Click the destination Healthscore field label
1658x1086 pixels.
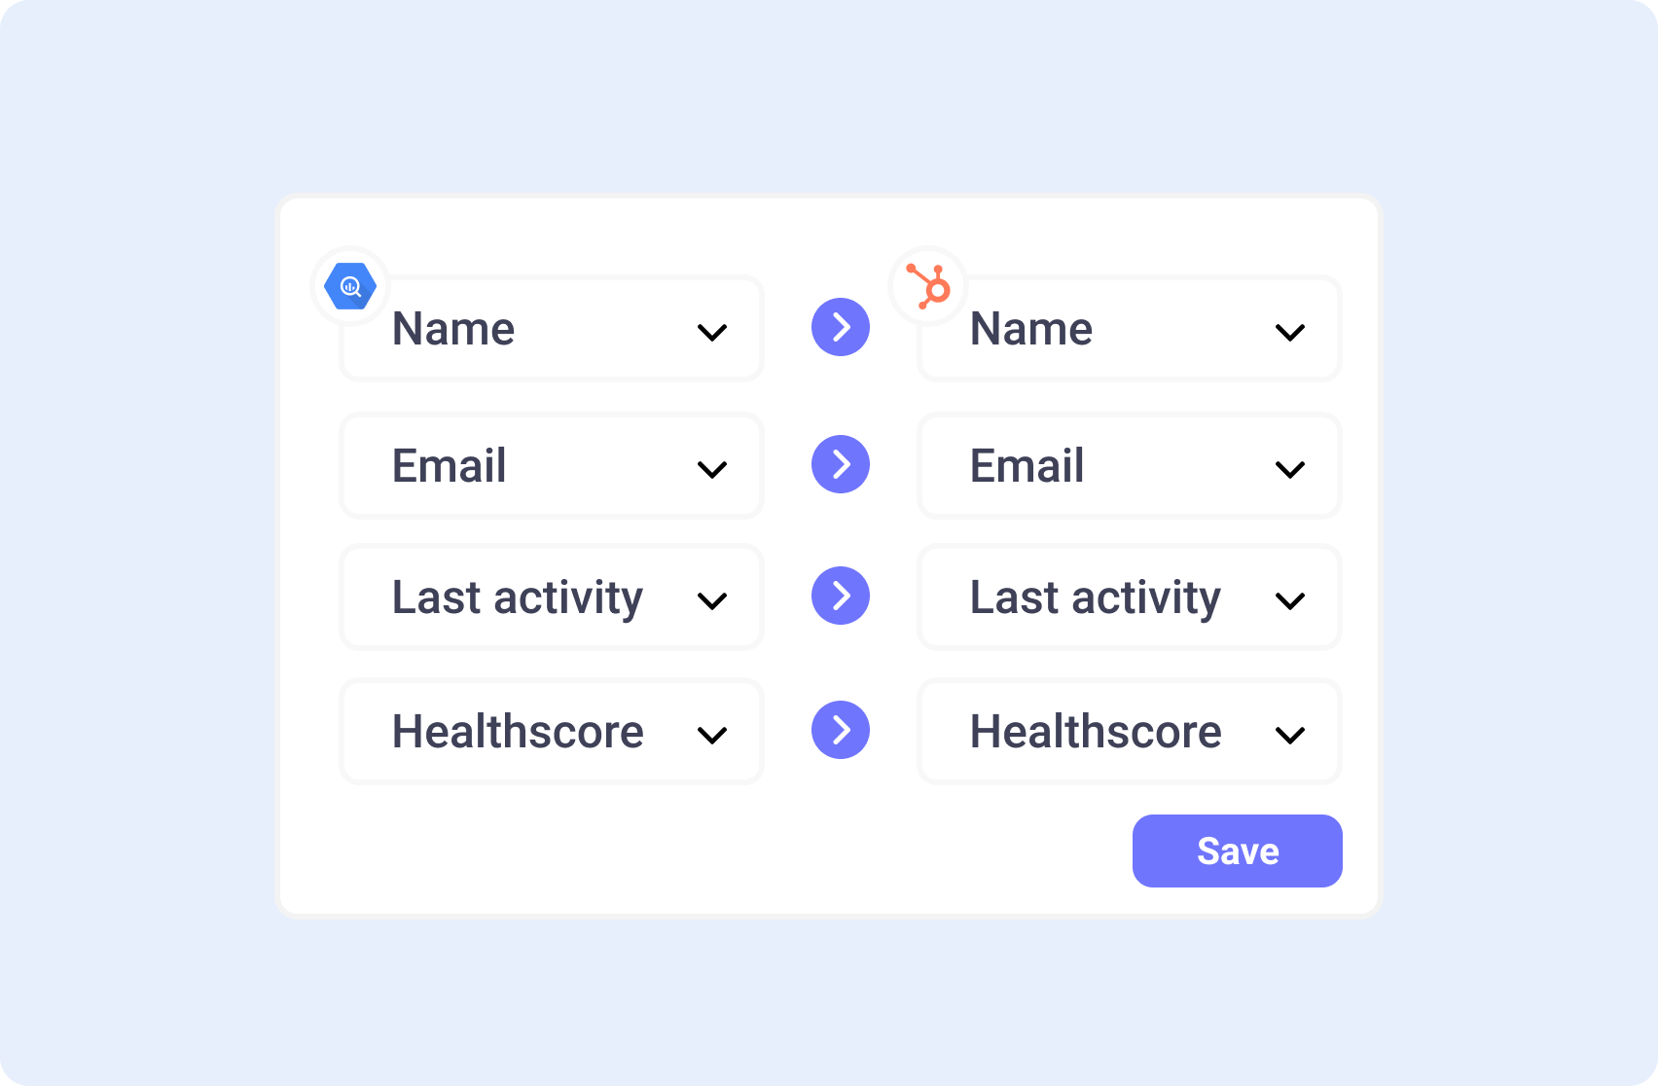pos(1096,732)
